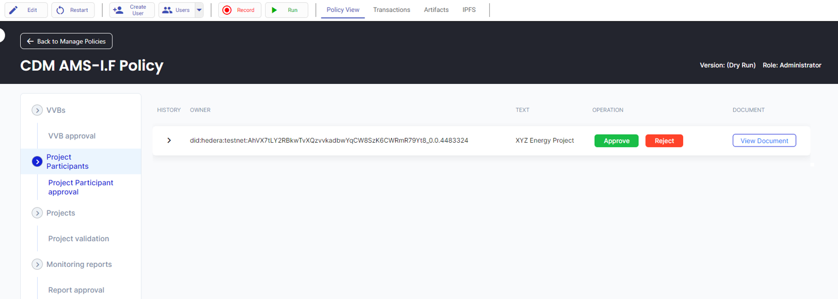
Task: Click the Users group icon
Action: point(167,10)
